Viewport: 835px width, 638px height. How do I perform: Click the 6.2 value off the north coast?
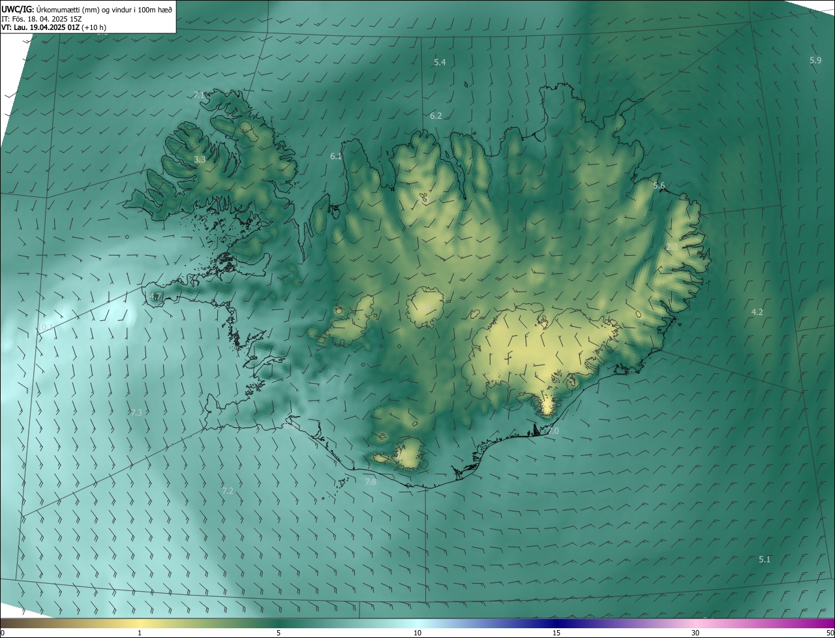click(x=436, y=116)
